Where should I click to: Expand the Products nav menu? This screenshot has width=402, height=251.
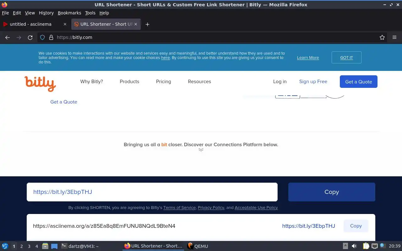[x=129, y=82]
